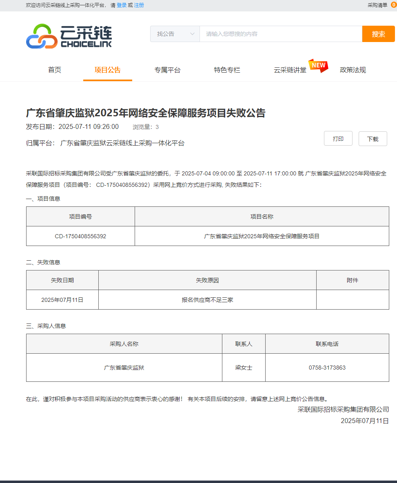Click the closing date 2025年07月11日 under signature
The image size is (397, 483).
(365, 421)
